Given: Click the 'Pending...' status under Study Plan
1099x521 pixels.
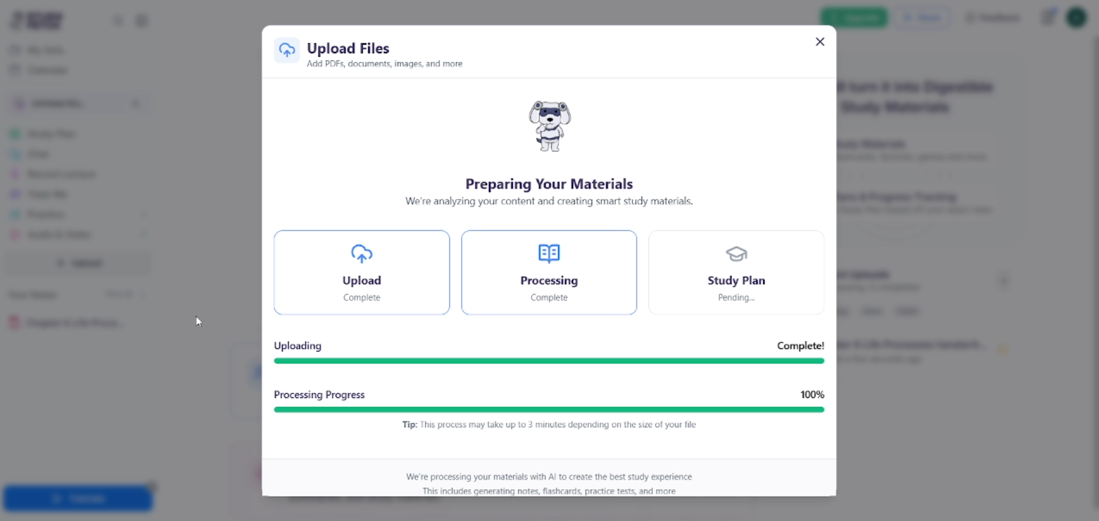Looking at the screenshot, I should point(736,297).
